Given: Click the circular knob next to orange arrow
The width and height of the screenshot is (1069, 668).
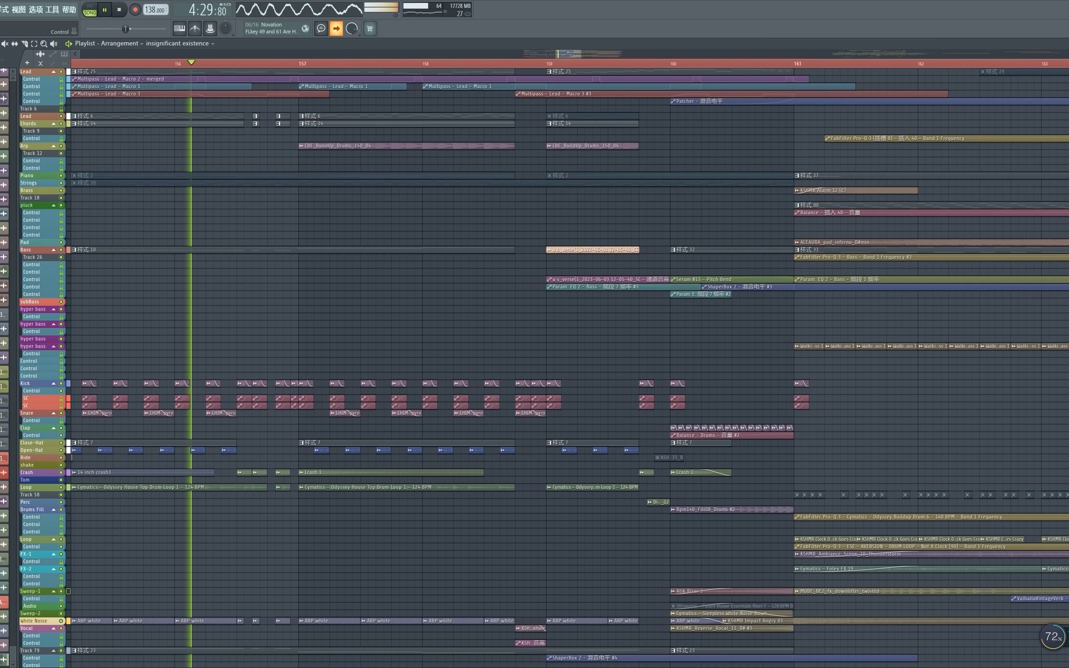Looking at the screenshot, I should [x=352, y=29].
